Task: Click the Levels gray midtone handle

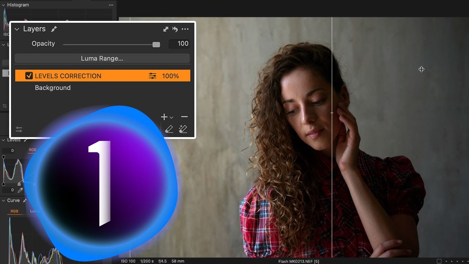Action: (19, 183)
